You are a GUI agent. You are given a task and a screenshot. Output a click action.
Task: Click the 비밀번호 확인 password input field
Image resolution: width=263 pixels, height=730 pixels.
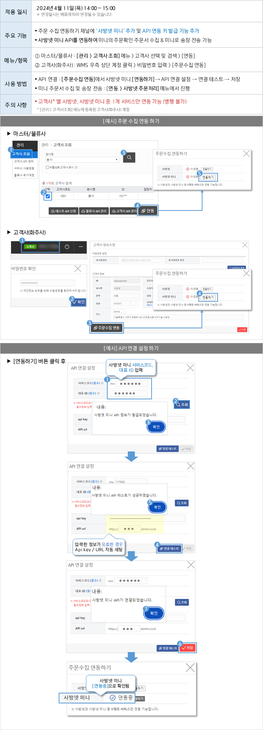pos(47,283)
